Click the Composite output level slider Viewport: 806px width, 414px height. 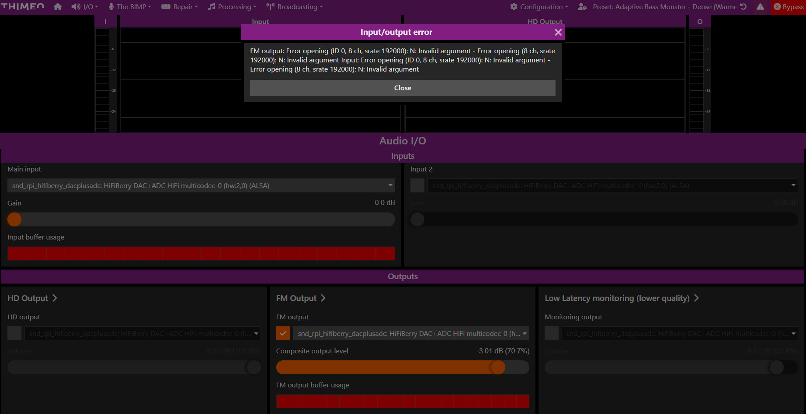click(402, 367)
